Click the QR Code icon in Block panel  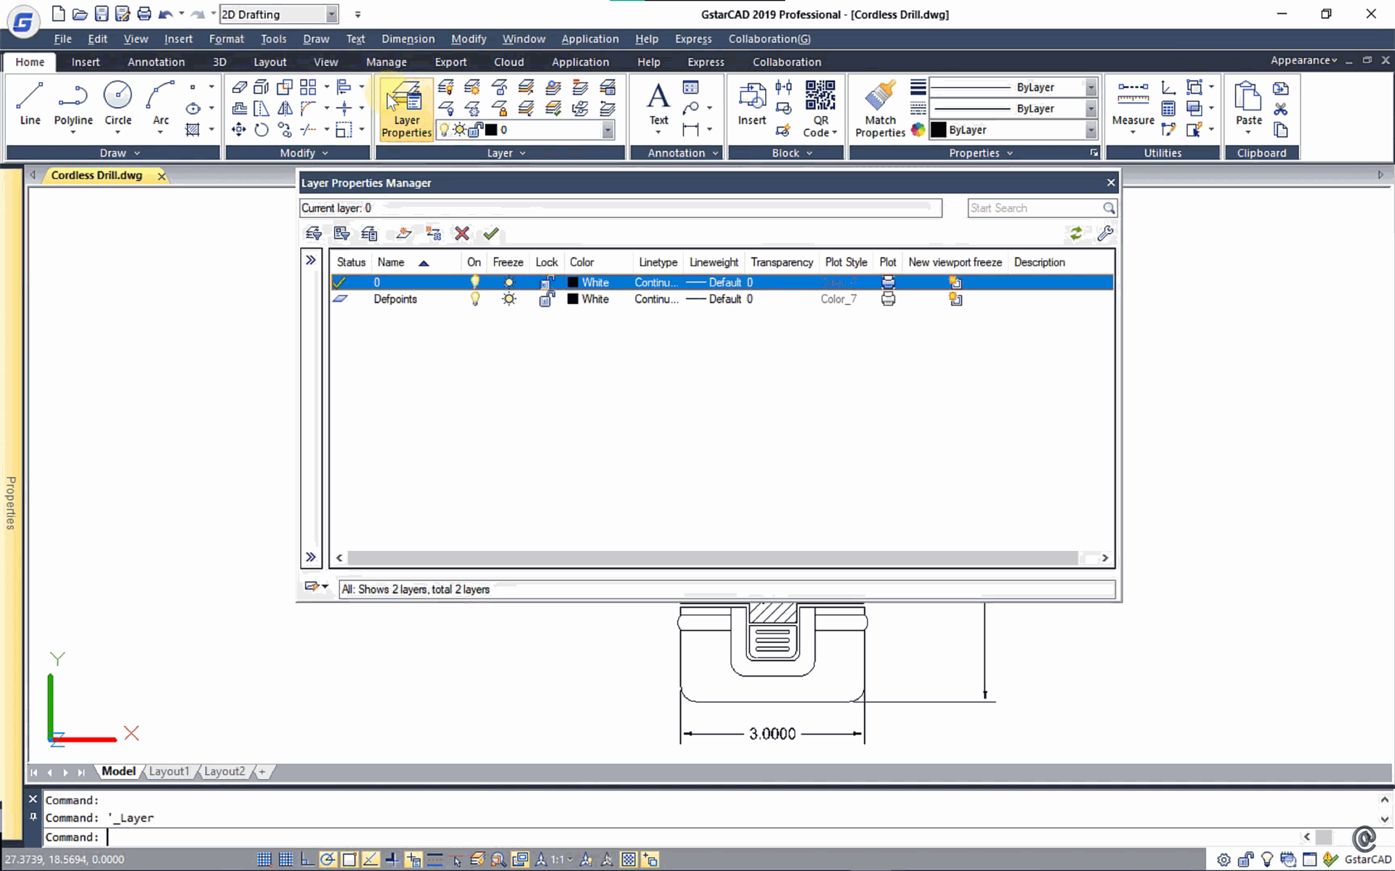[820, 95]
